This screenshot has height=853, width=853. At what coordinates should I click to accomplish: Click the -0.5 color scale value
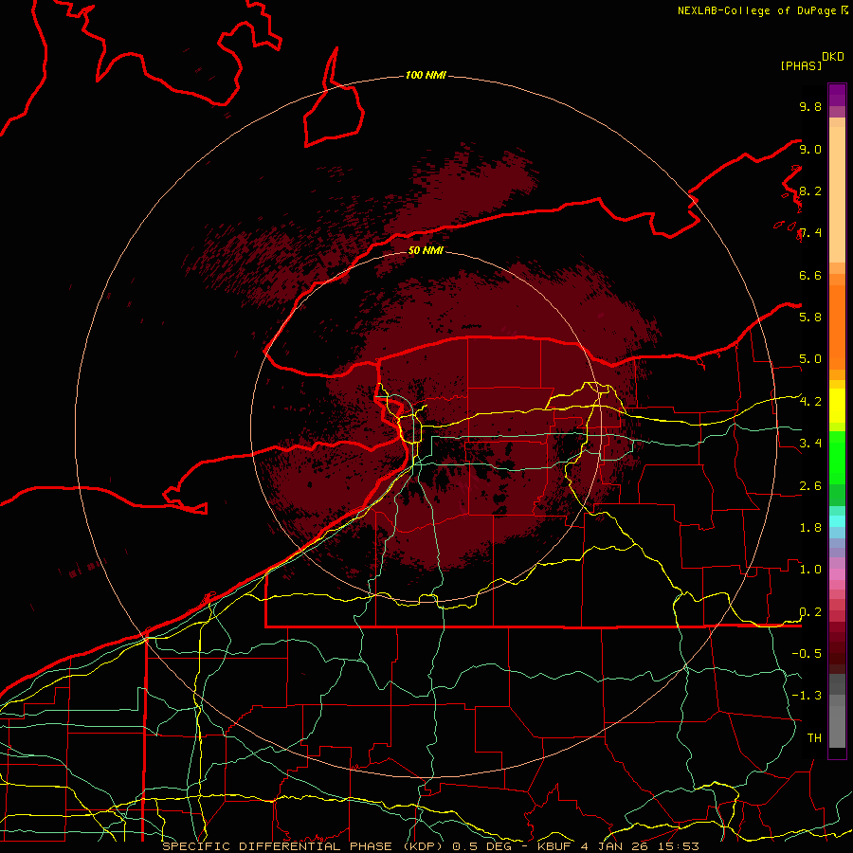(x=807, y=654)
